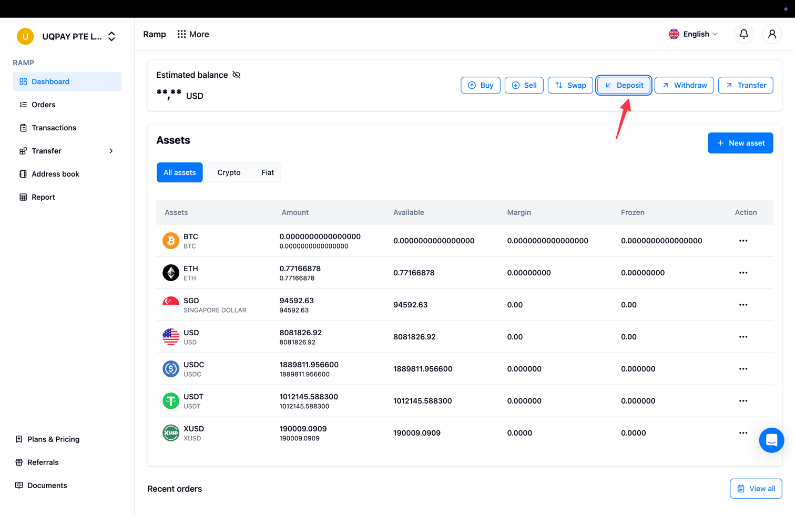795x516 pixels.
Task: Click the UQPAY account avatar
Action: pos(25,36)
